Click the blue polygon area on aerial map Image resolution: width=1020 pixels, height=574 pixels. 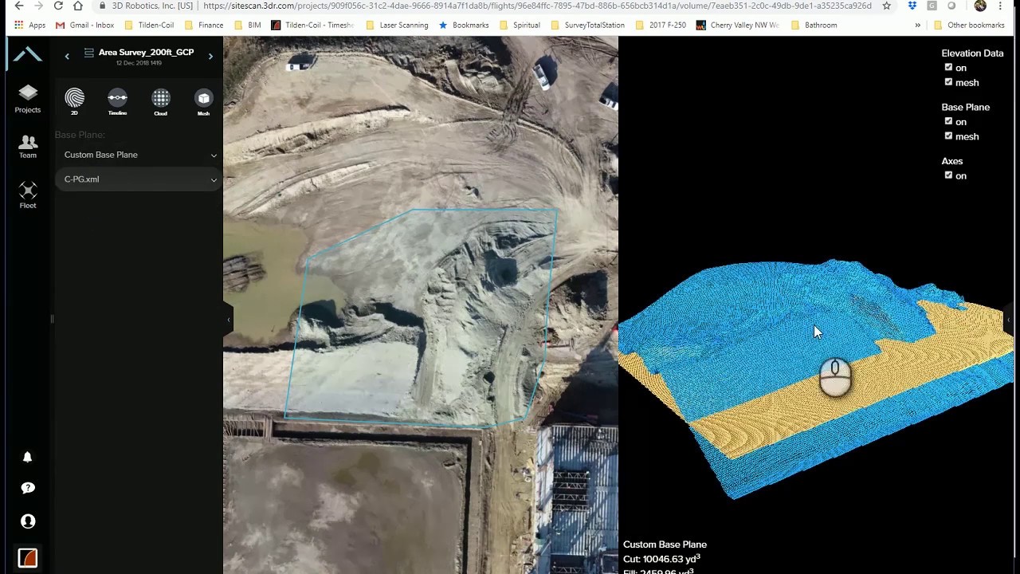(422, 319)
